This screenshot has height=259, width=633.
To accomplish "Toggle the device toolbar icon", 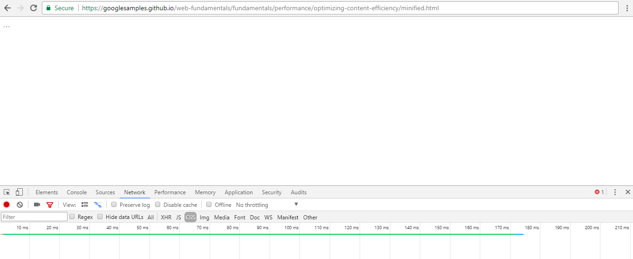I will [19, 192].
